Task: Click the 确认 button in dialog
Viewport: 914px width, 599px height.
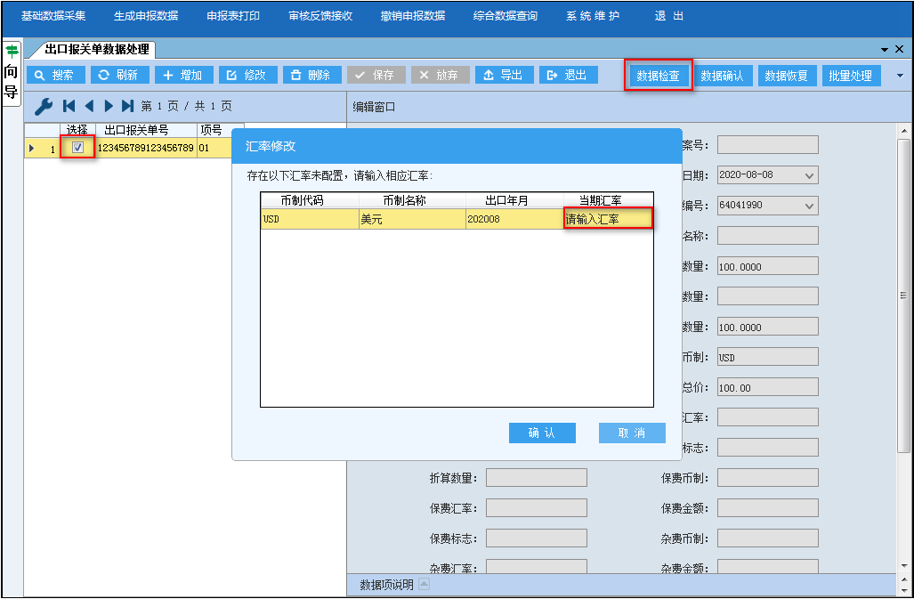Action: click(542, 433)
